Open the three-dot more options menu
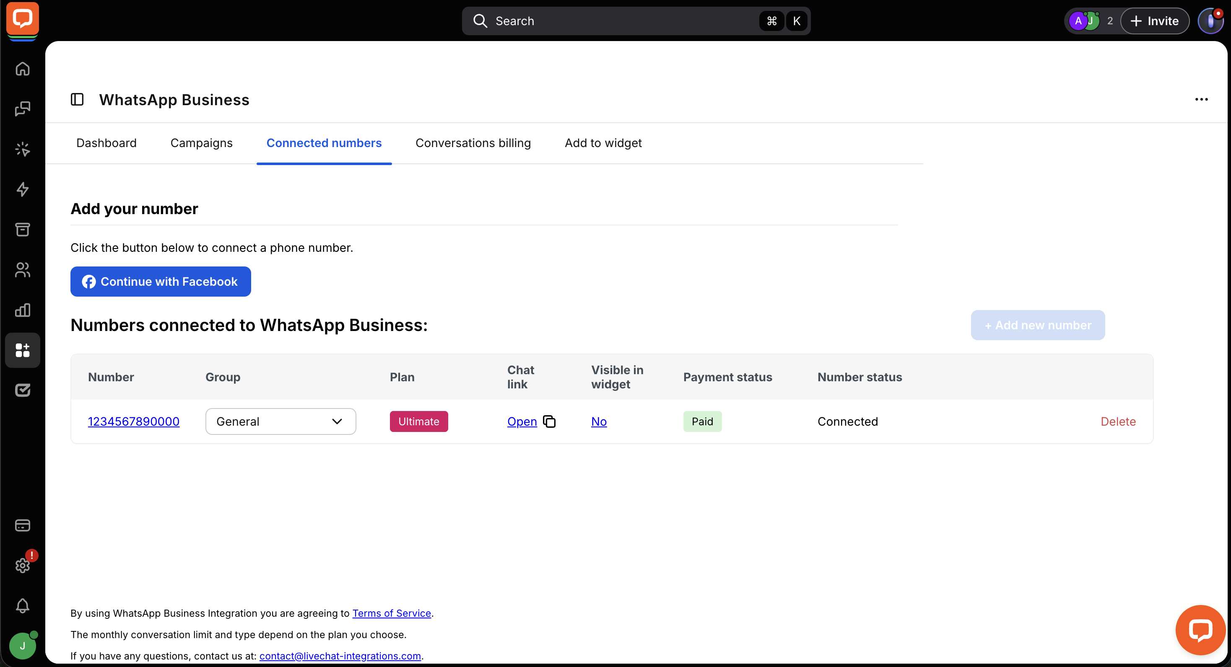This screenshot has height=667, width=1231. click(x=1201, y=99)
